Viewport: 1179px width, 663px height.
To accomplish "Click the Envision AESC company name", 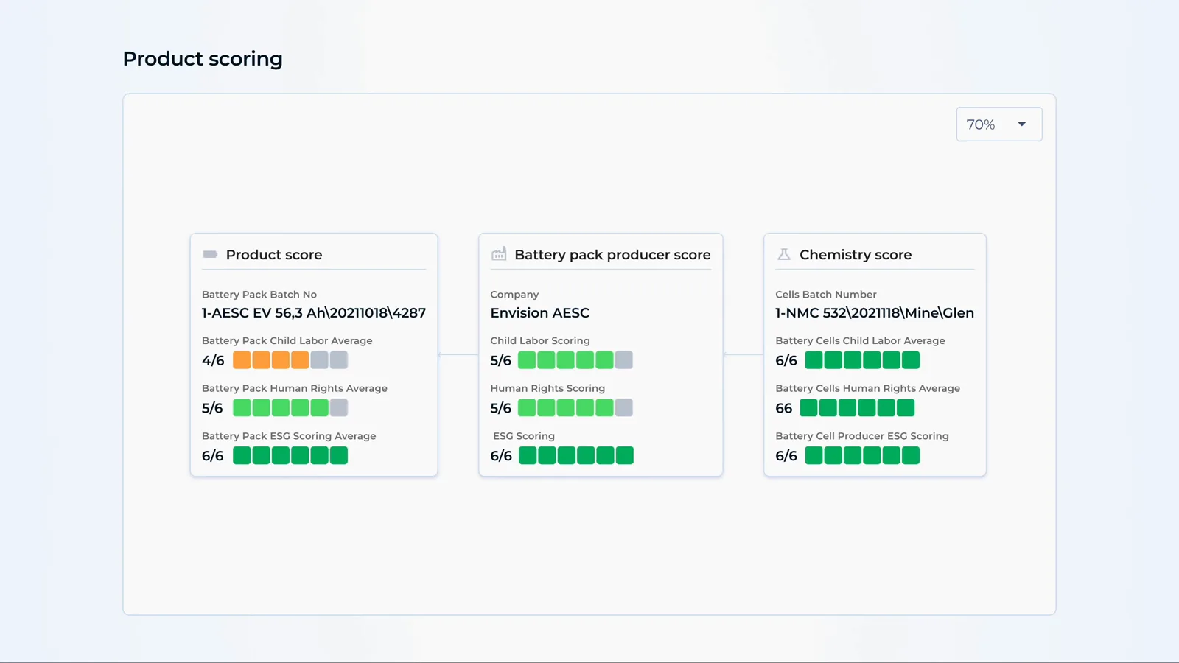I will click(540, 313).
